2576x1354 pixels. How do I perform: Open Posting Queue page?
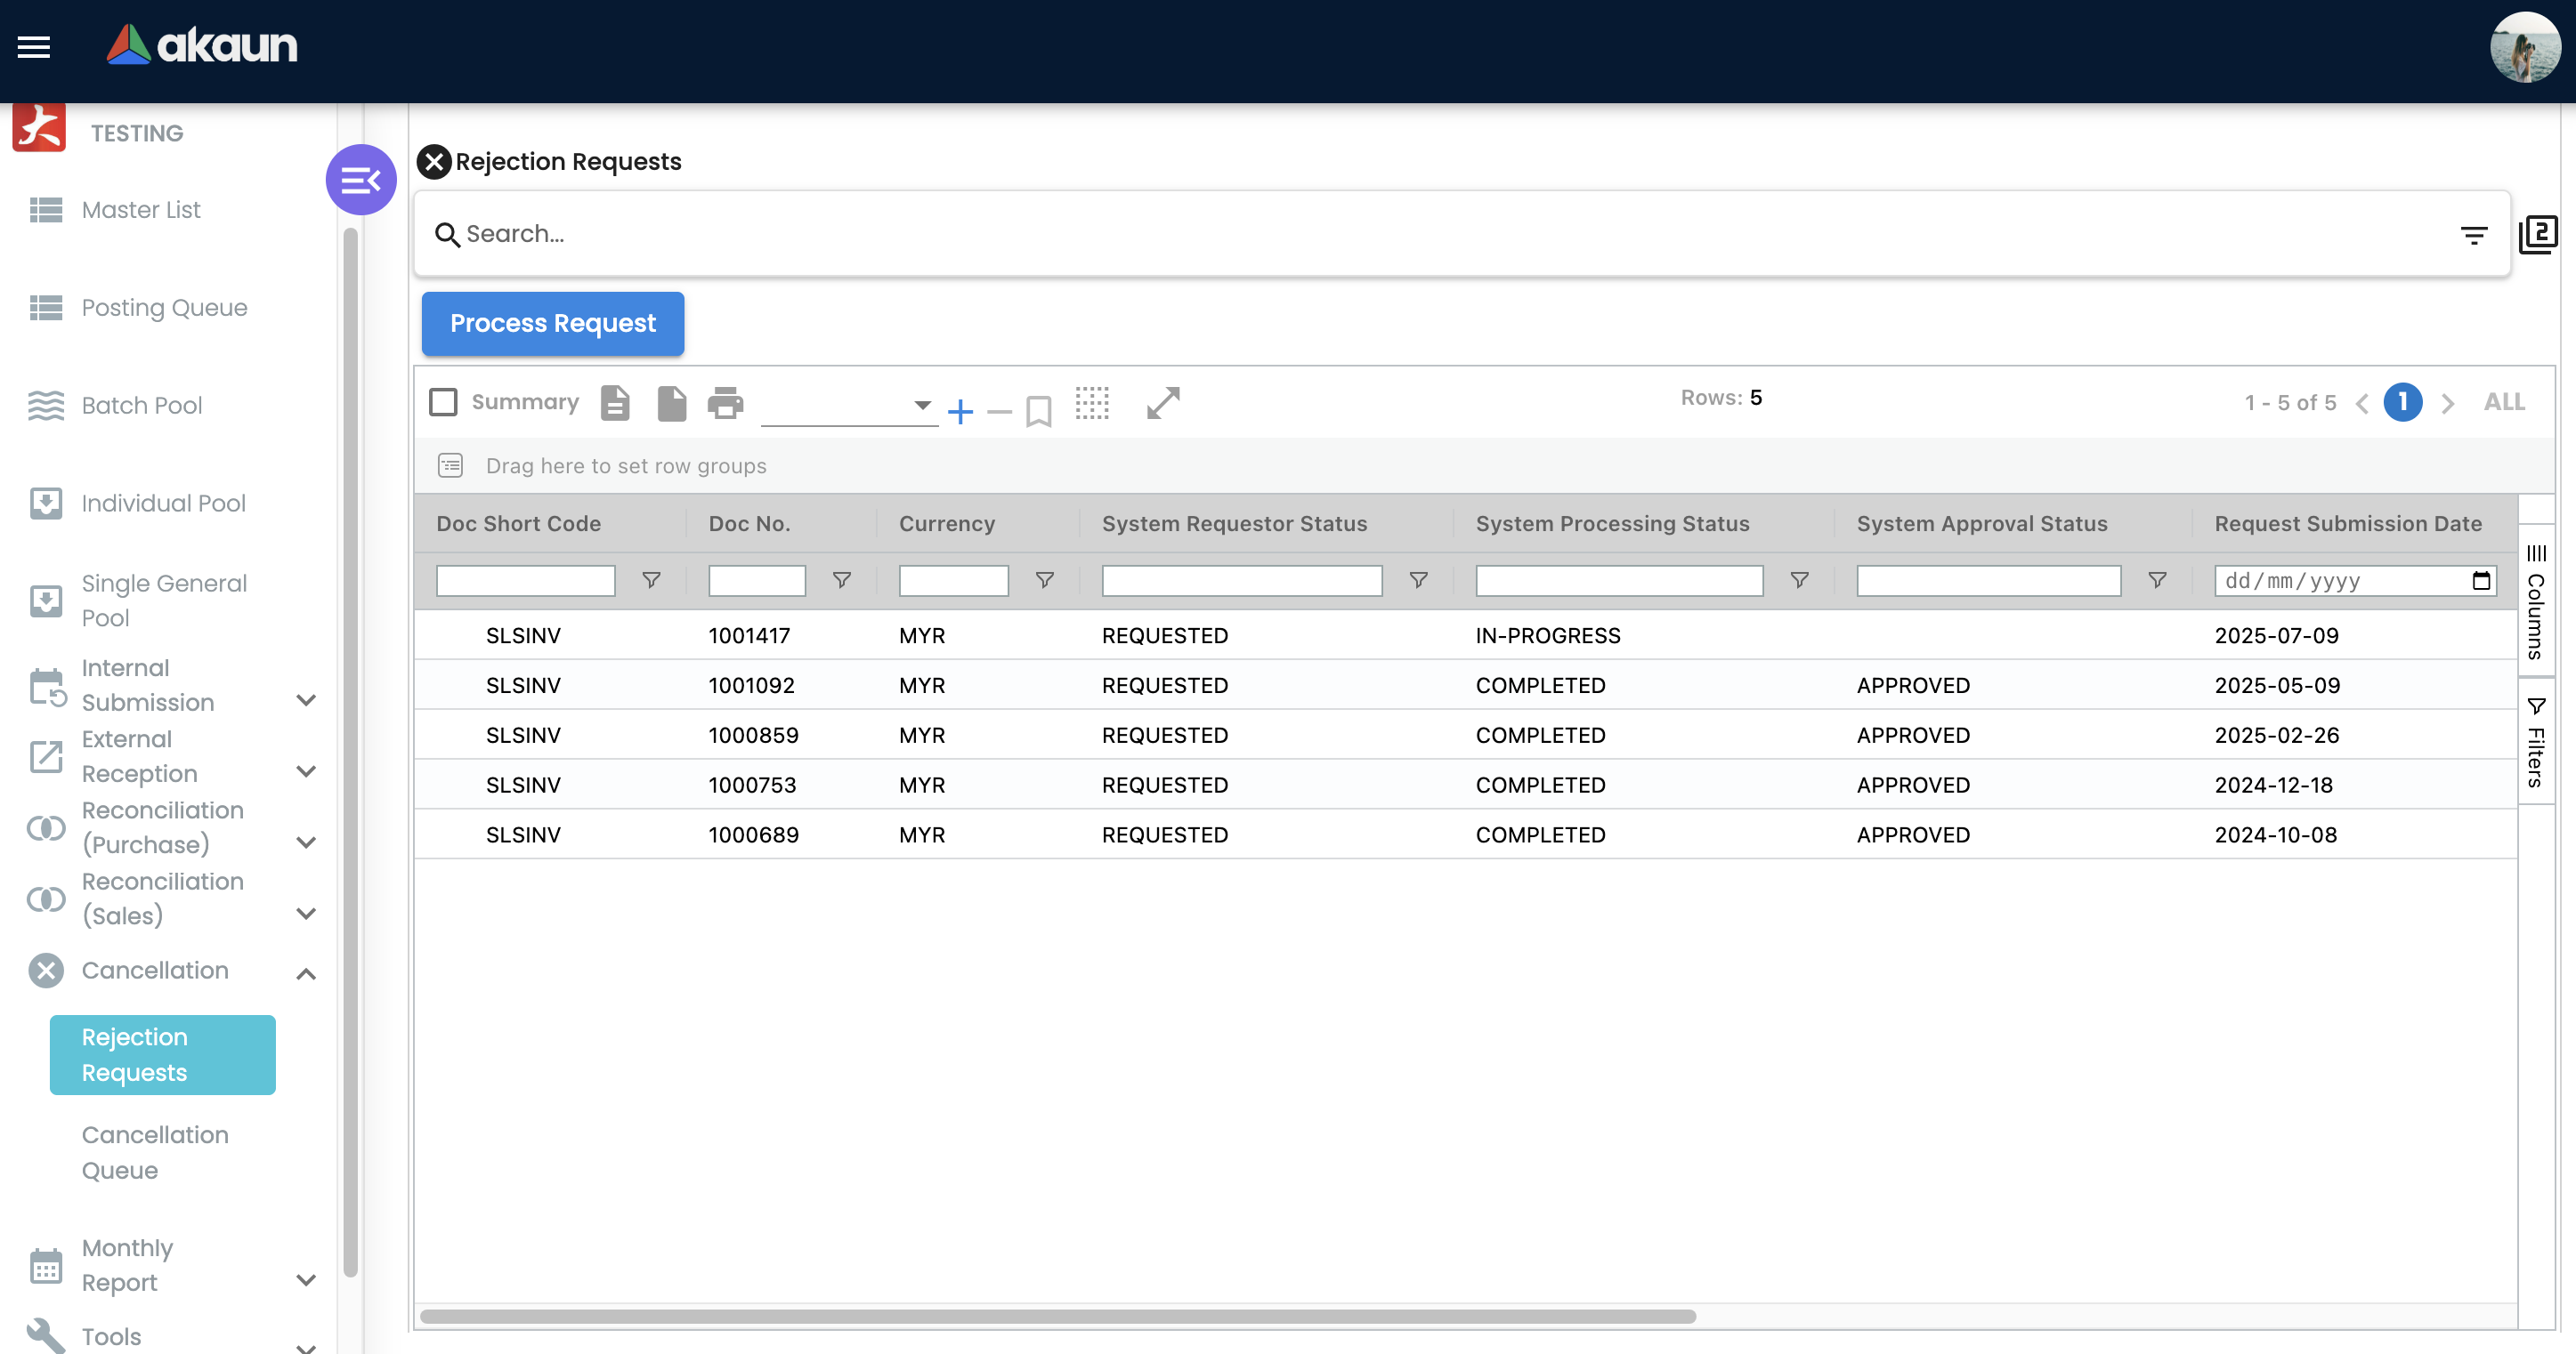[163, 308]
